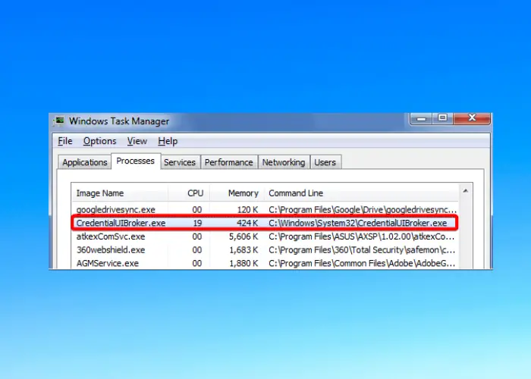Click the 360 Total Security command path
Image resolution: width=531 pixels, height=379 pixels.
[362, 250]
